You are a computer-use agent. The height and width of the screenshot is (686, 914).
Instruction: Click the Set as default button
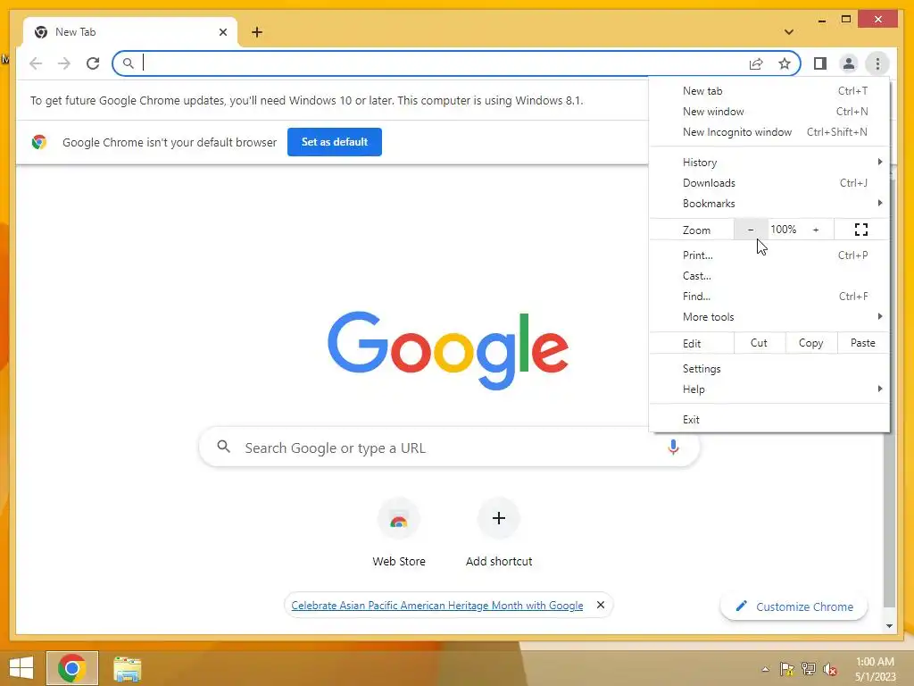(335, 142)
